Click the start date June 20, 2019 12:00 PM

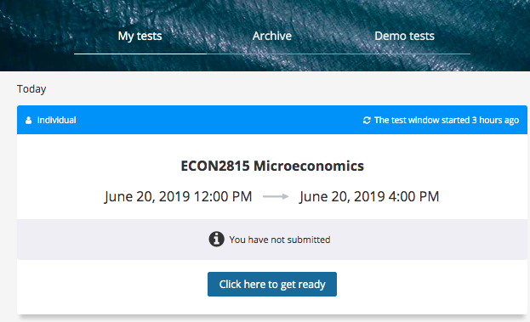click(x=178, y=196)
